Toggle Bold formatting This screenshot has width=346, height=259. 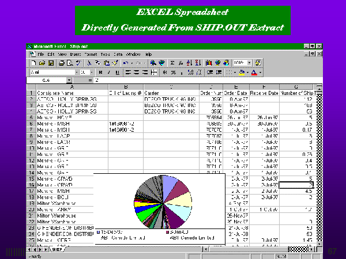point(100,72)
